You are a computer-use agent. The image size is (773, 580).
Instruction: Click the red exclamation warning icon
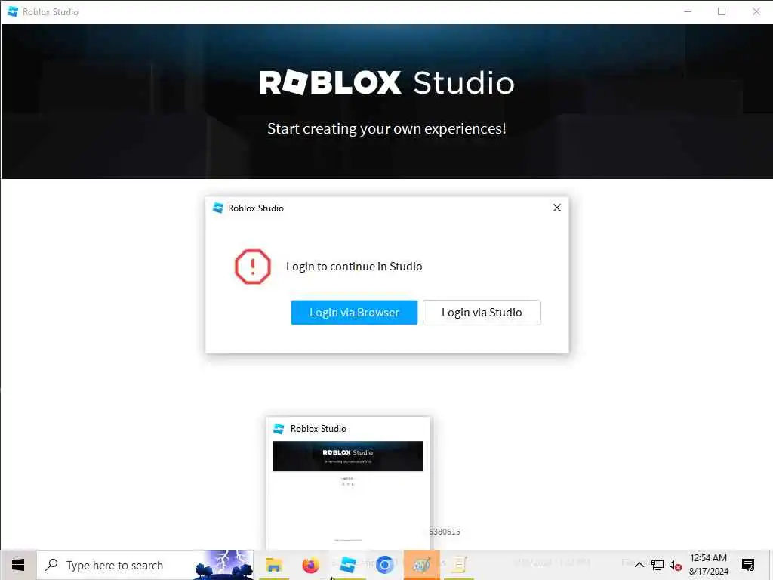[252, 267]
